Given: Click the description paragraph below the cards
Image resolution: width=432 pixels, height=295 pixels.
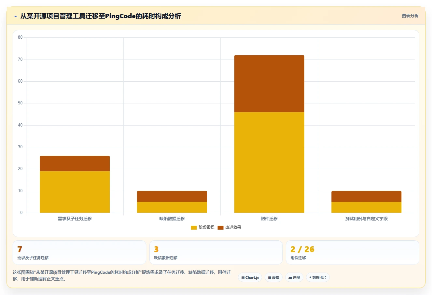Looking at the screenshot, I should pos(122,275).
